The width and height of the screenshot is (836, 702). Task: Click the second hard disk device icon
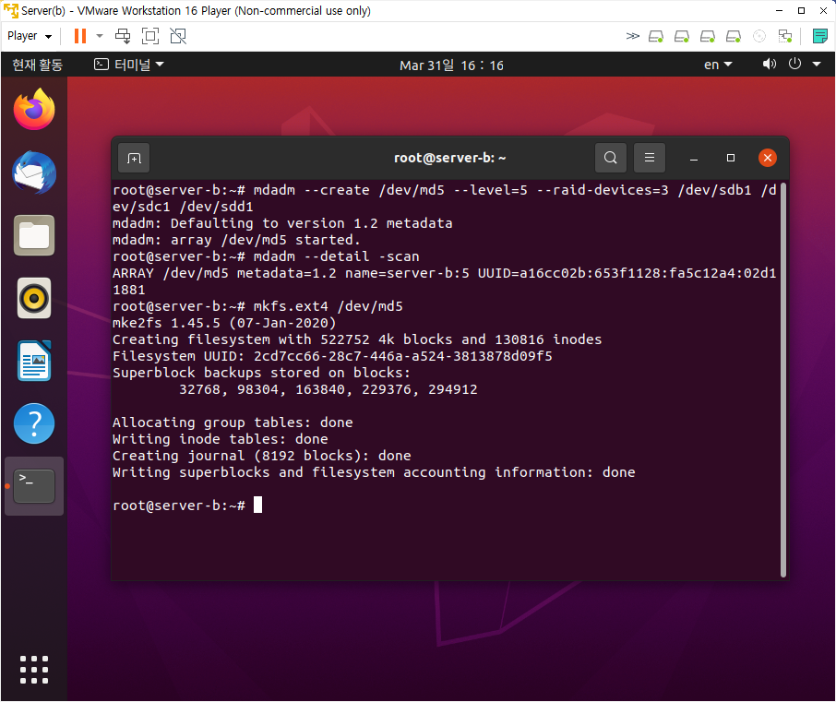pos(681,36)
